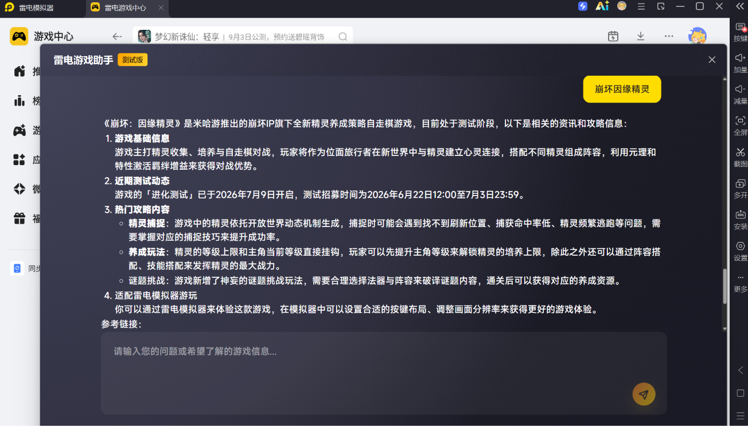Click the Android home square button
The image size is (748, 426).
(741, 393)
